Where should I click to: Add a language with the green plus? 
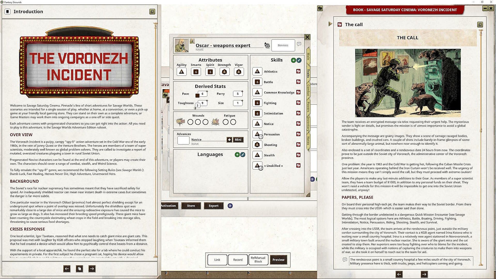tap(237, 154)
